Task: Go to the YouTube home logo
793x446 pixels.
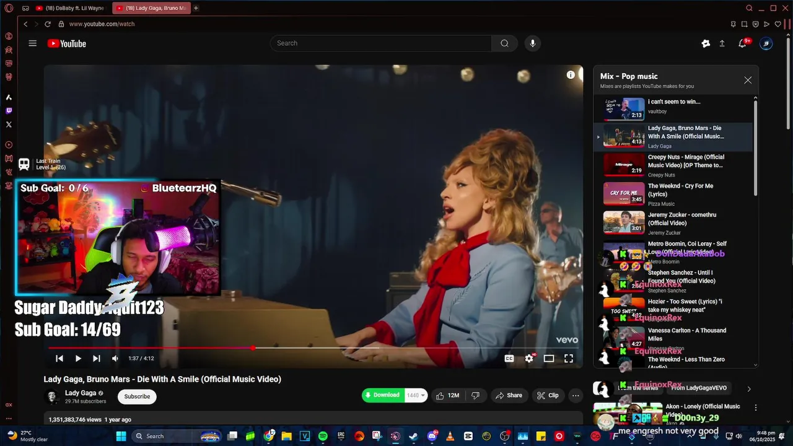Action: [66, 43]
